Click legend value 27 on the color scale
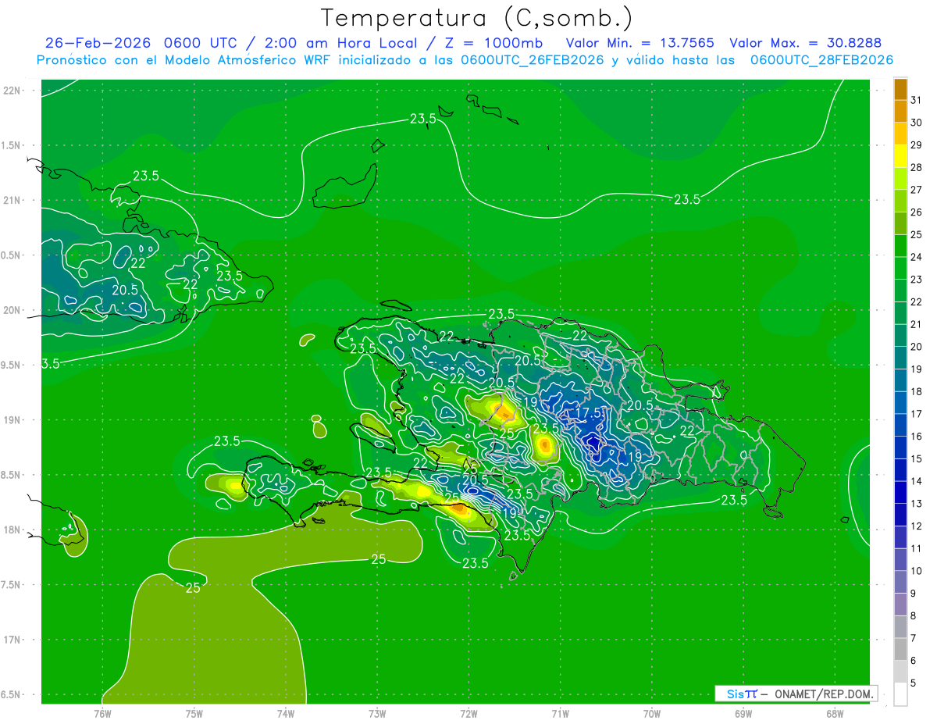The image size is (937, 724). [x=917, y=190]
